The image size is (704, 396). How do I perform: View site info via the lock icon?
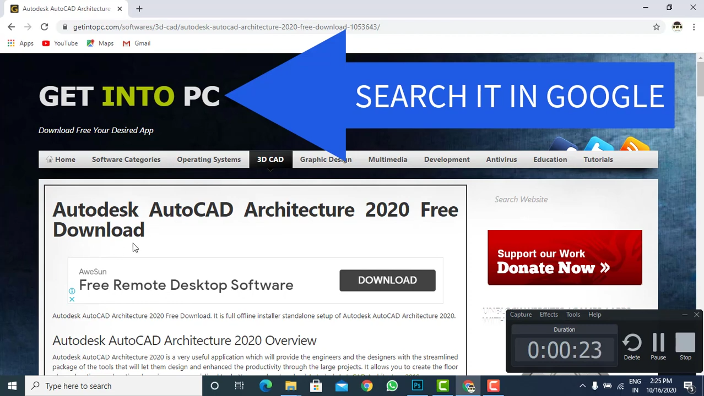[65, 26]
